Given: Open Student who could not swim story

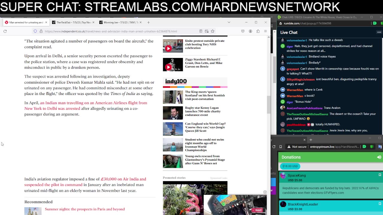Looking at the screenshot, I should (204, 145).
